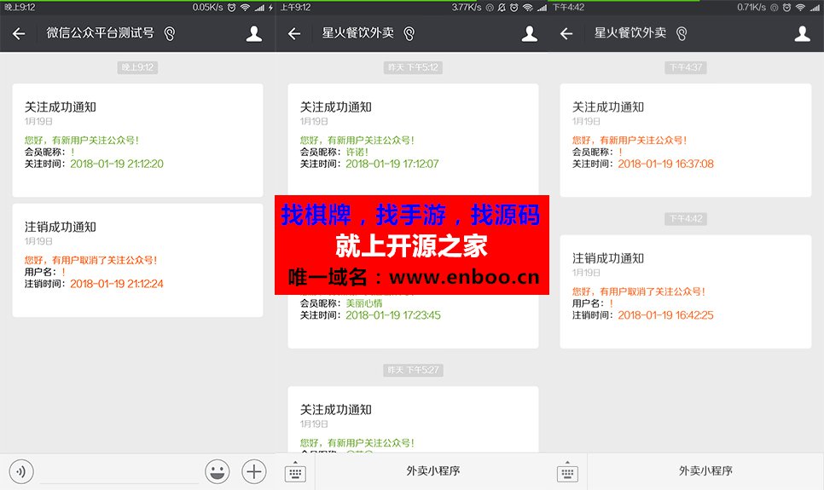Screen dimensions: 824x490
Task: Select timestamp label 昨天 下午5:27
Action: tap(413, 370)
